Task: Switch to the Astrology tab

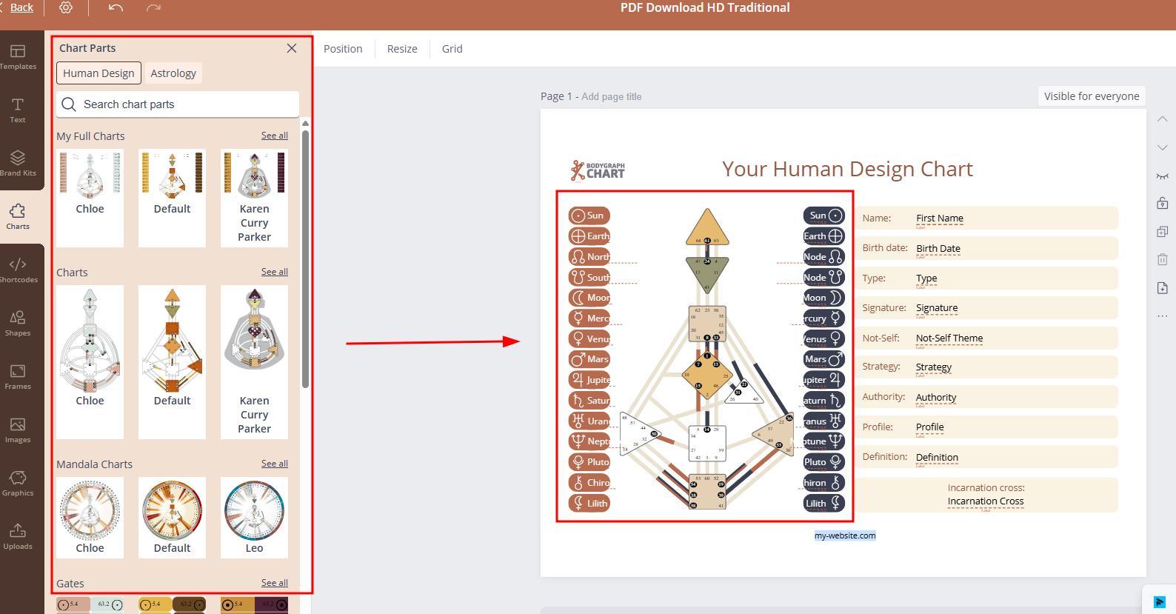Action: click(173, 73)
